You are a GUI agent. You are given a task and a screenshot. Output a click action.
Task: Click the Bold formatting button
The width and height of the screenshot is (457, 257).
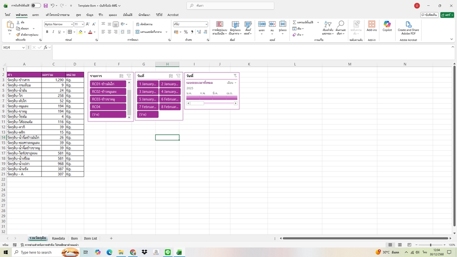tap(47, 32)
